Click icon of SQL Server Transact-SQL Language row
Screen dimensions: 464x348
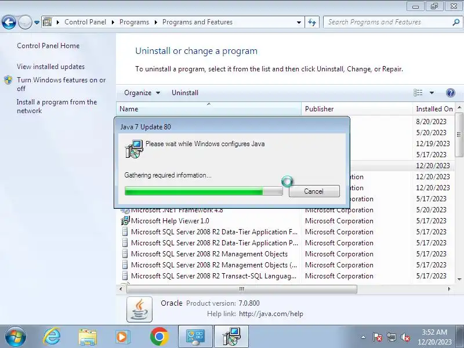(125, 276)
